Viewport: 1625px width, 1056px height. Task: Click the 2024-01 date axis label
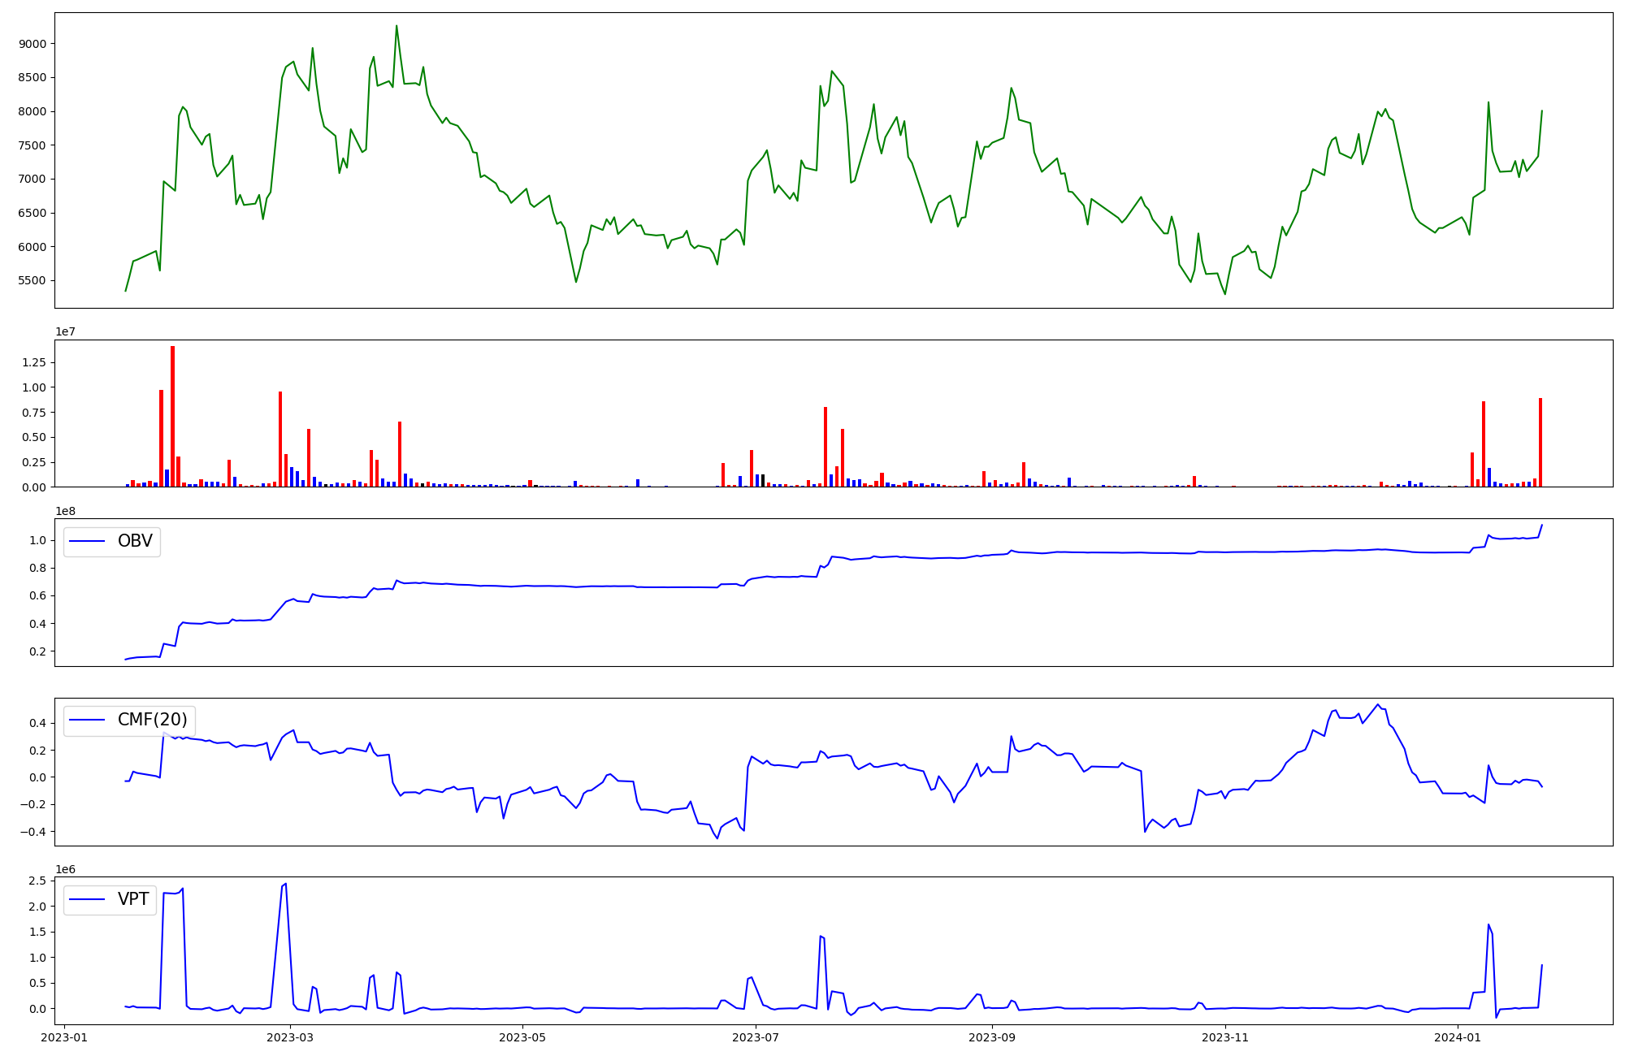click(1458, 1037)
